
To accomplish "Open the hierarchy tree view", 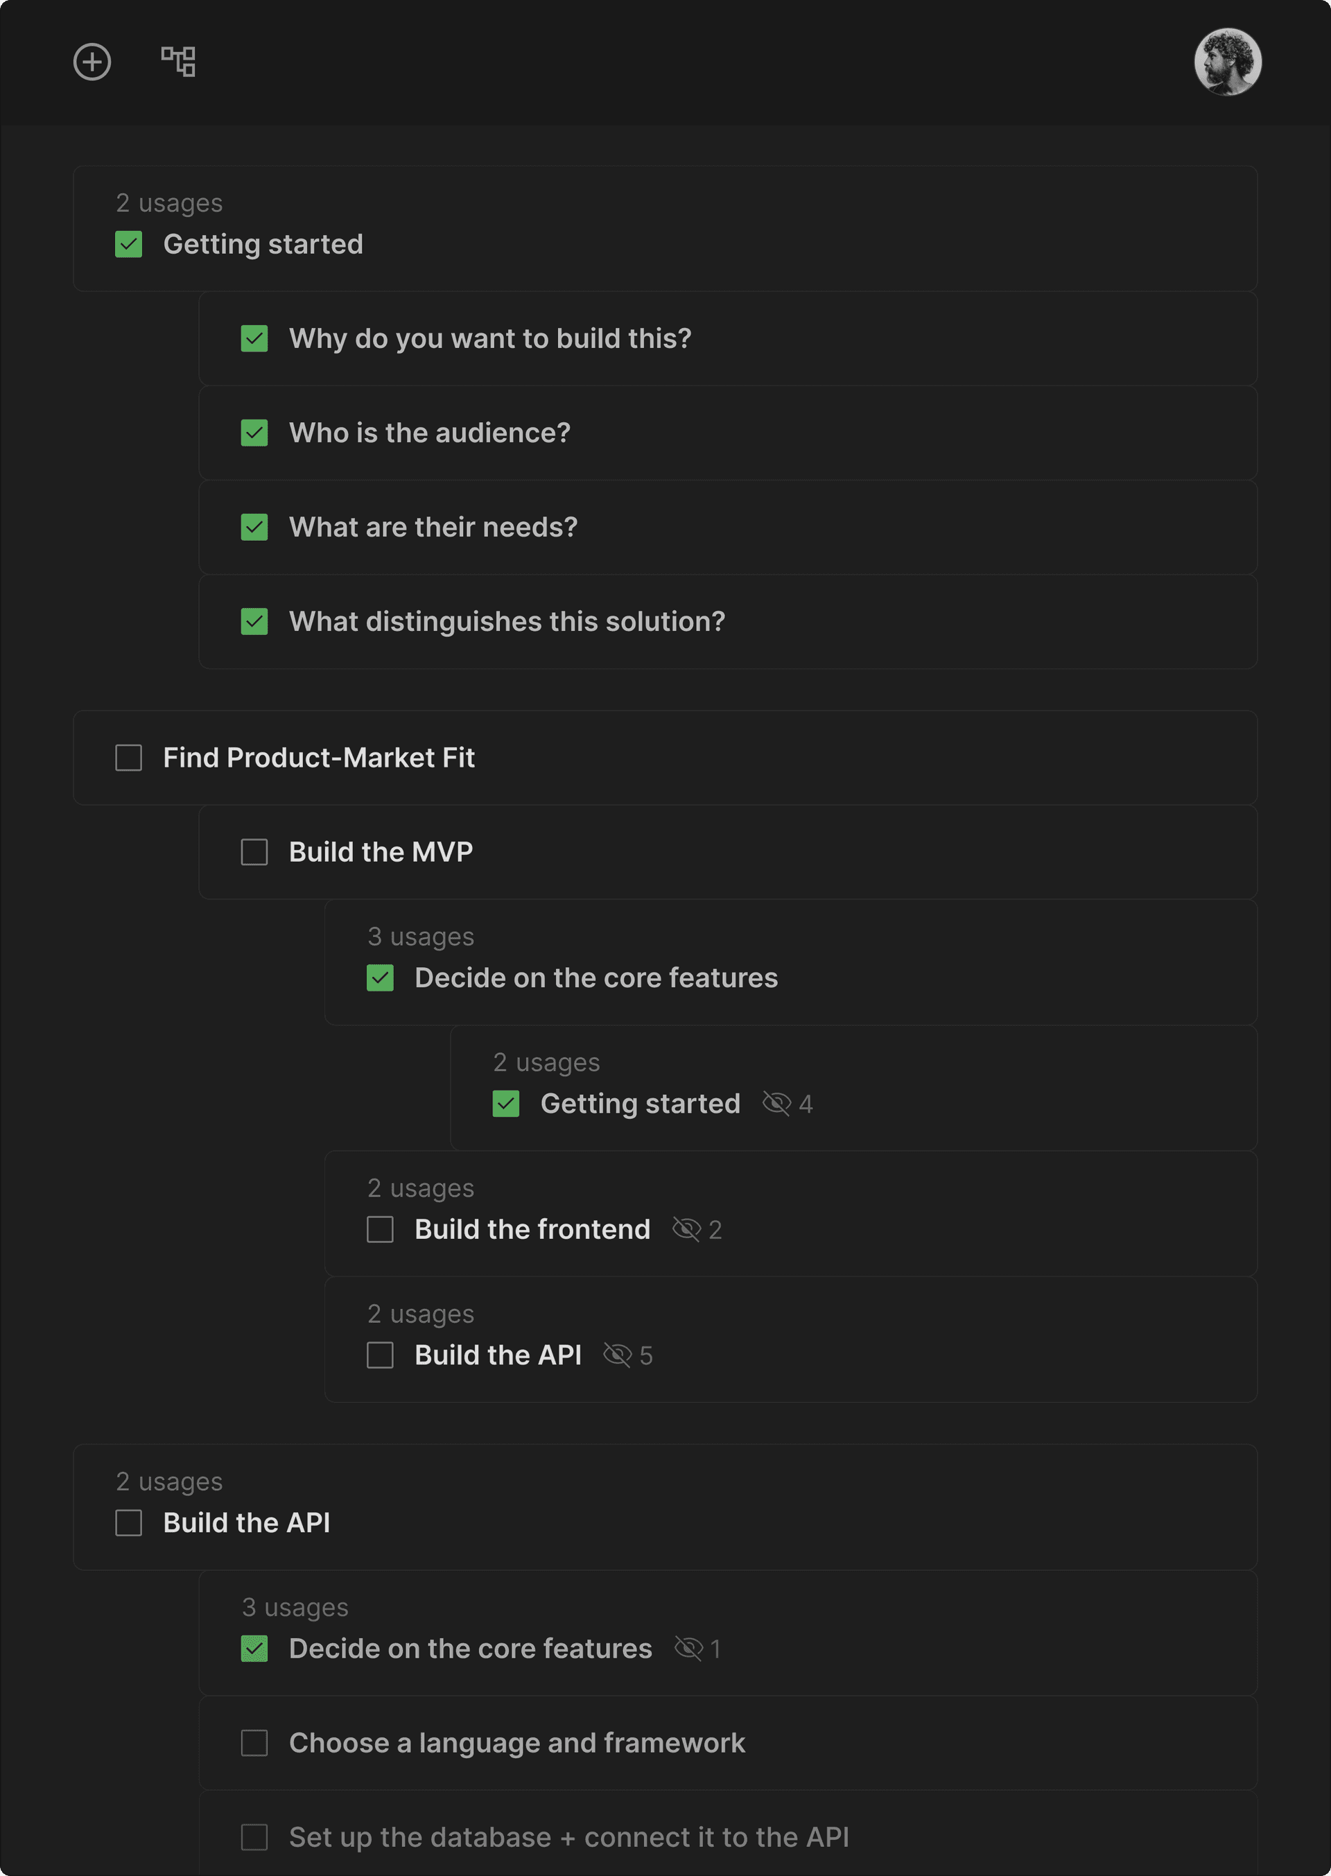I will (179, 62).
